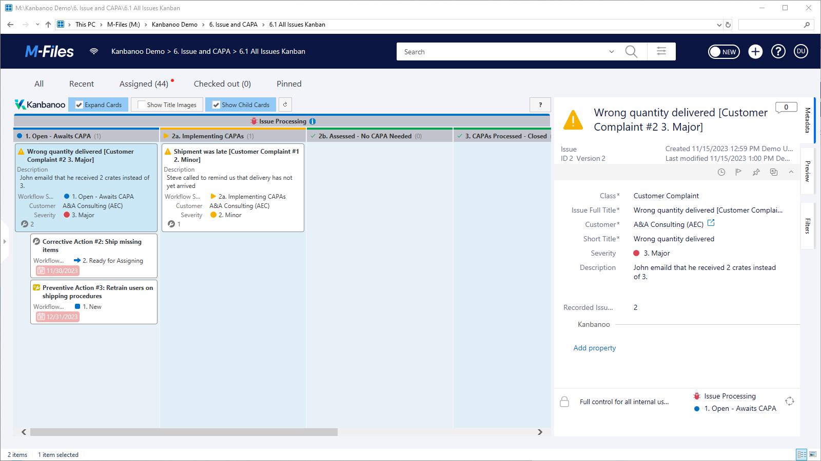
Task: Click the board scroll right arrow
Action: pyautogui.click(x=540, y=432)
